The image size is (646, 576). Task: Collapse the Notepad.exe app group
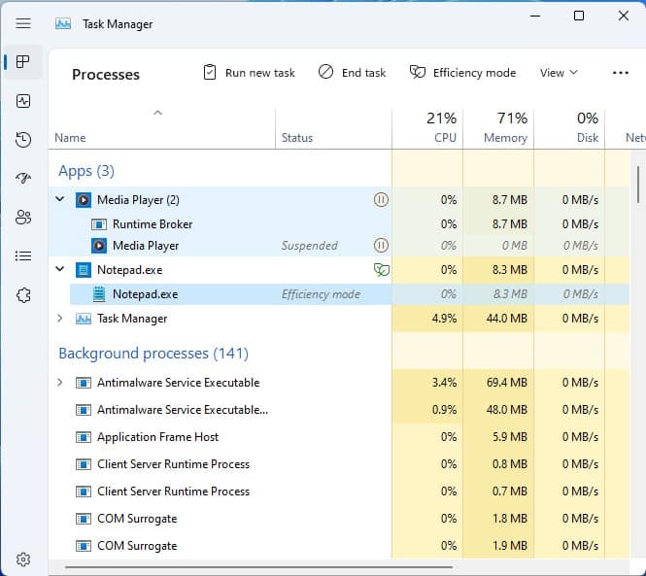coord(59,269)
